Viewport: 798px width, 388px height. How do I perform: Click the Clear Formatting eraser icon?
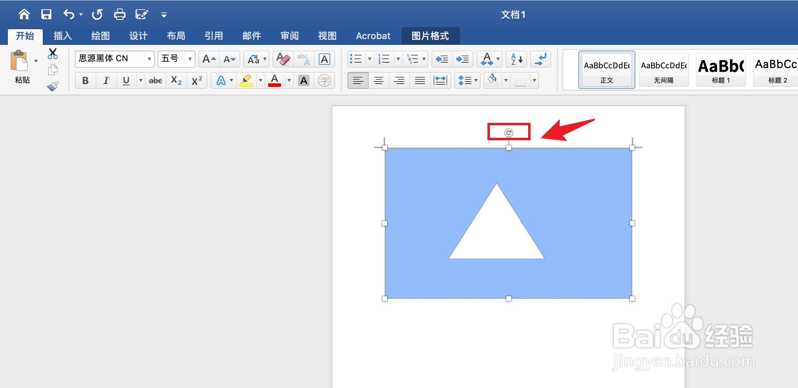(283, 59)
